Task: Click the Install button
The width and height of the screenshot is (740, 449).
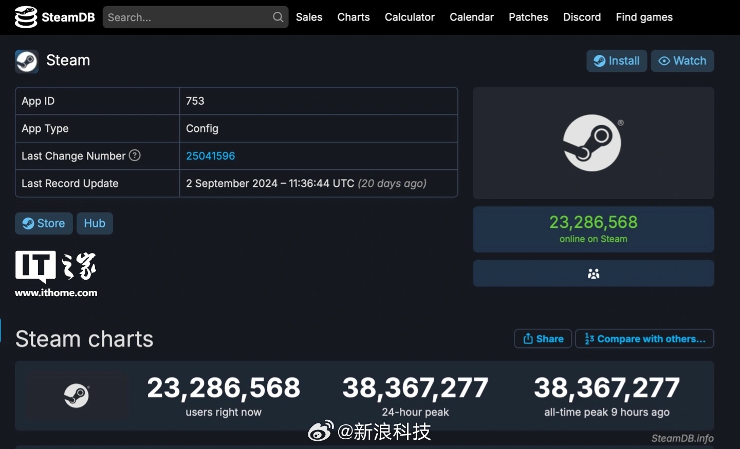Action: tap(617, 61)
